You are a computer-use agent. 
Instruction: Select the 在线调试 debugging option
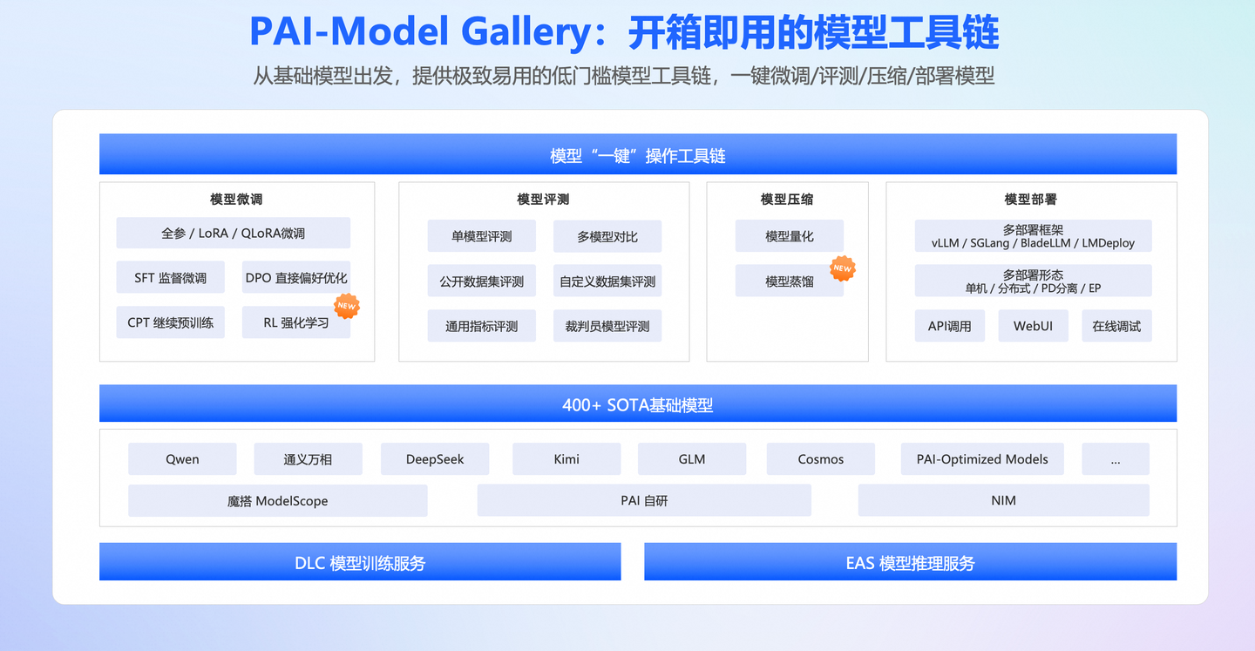(x=1116, y=325)
